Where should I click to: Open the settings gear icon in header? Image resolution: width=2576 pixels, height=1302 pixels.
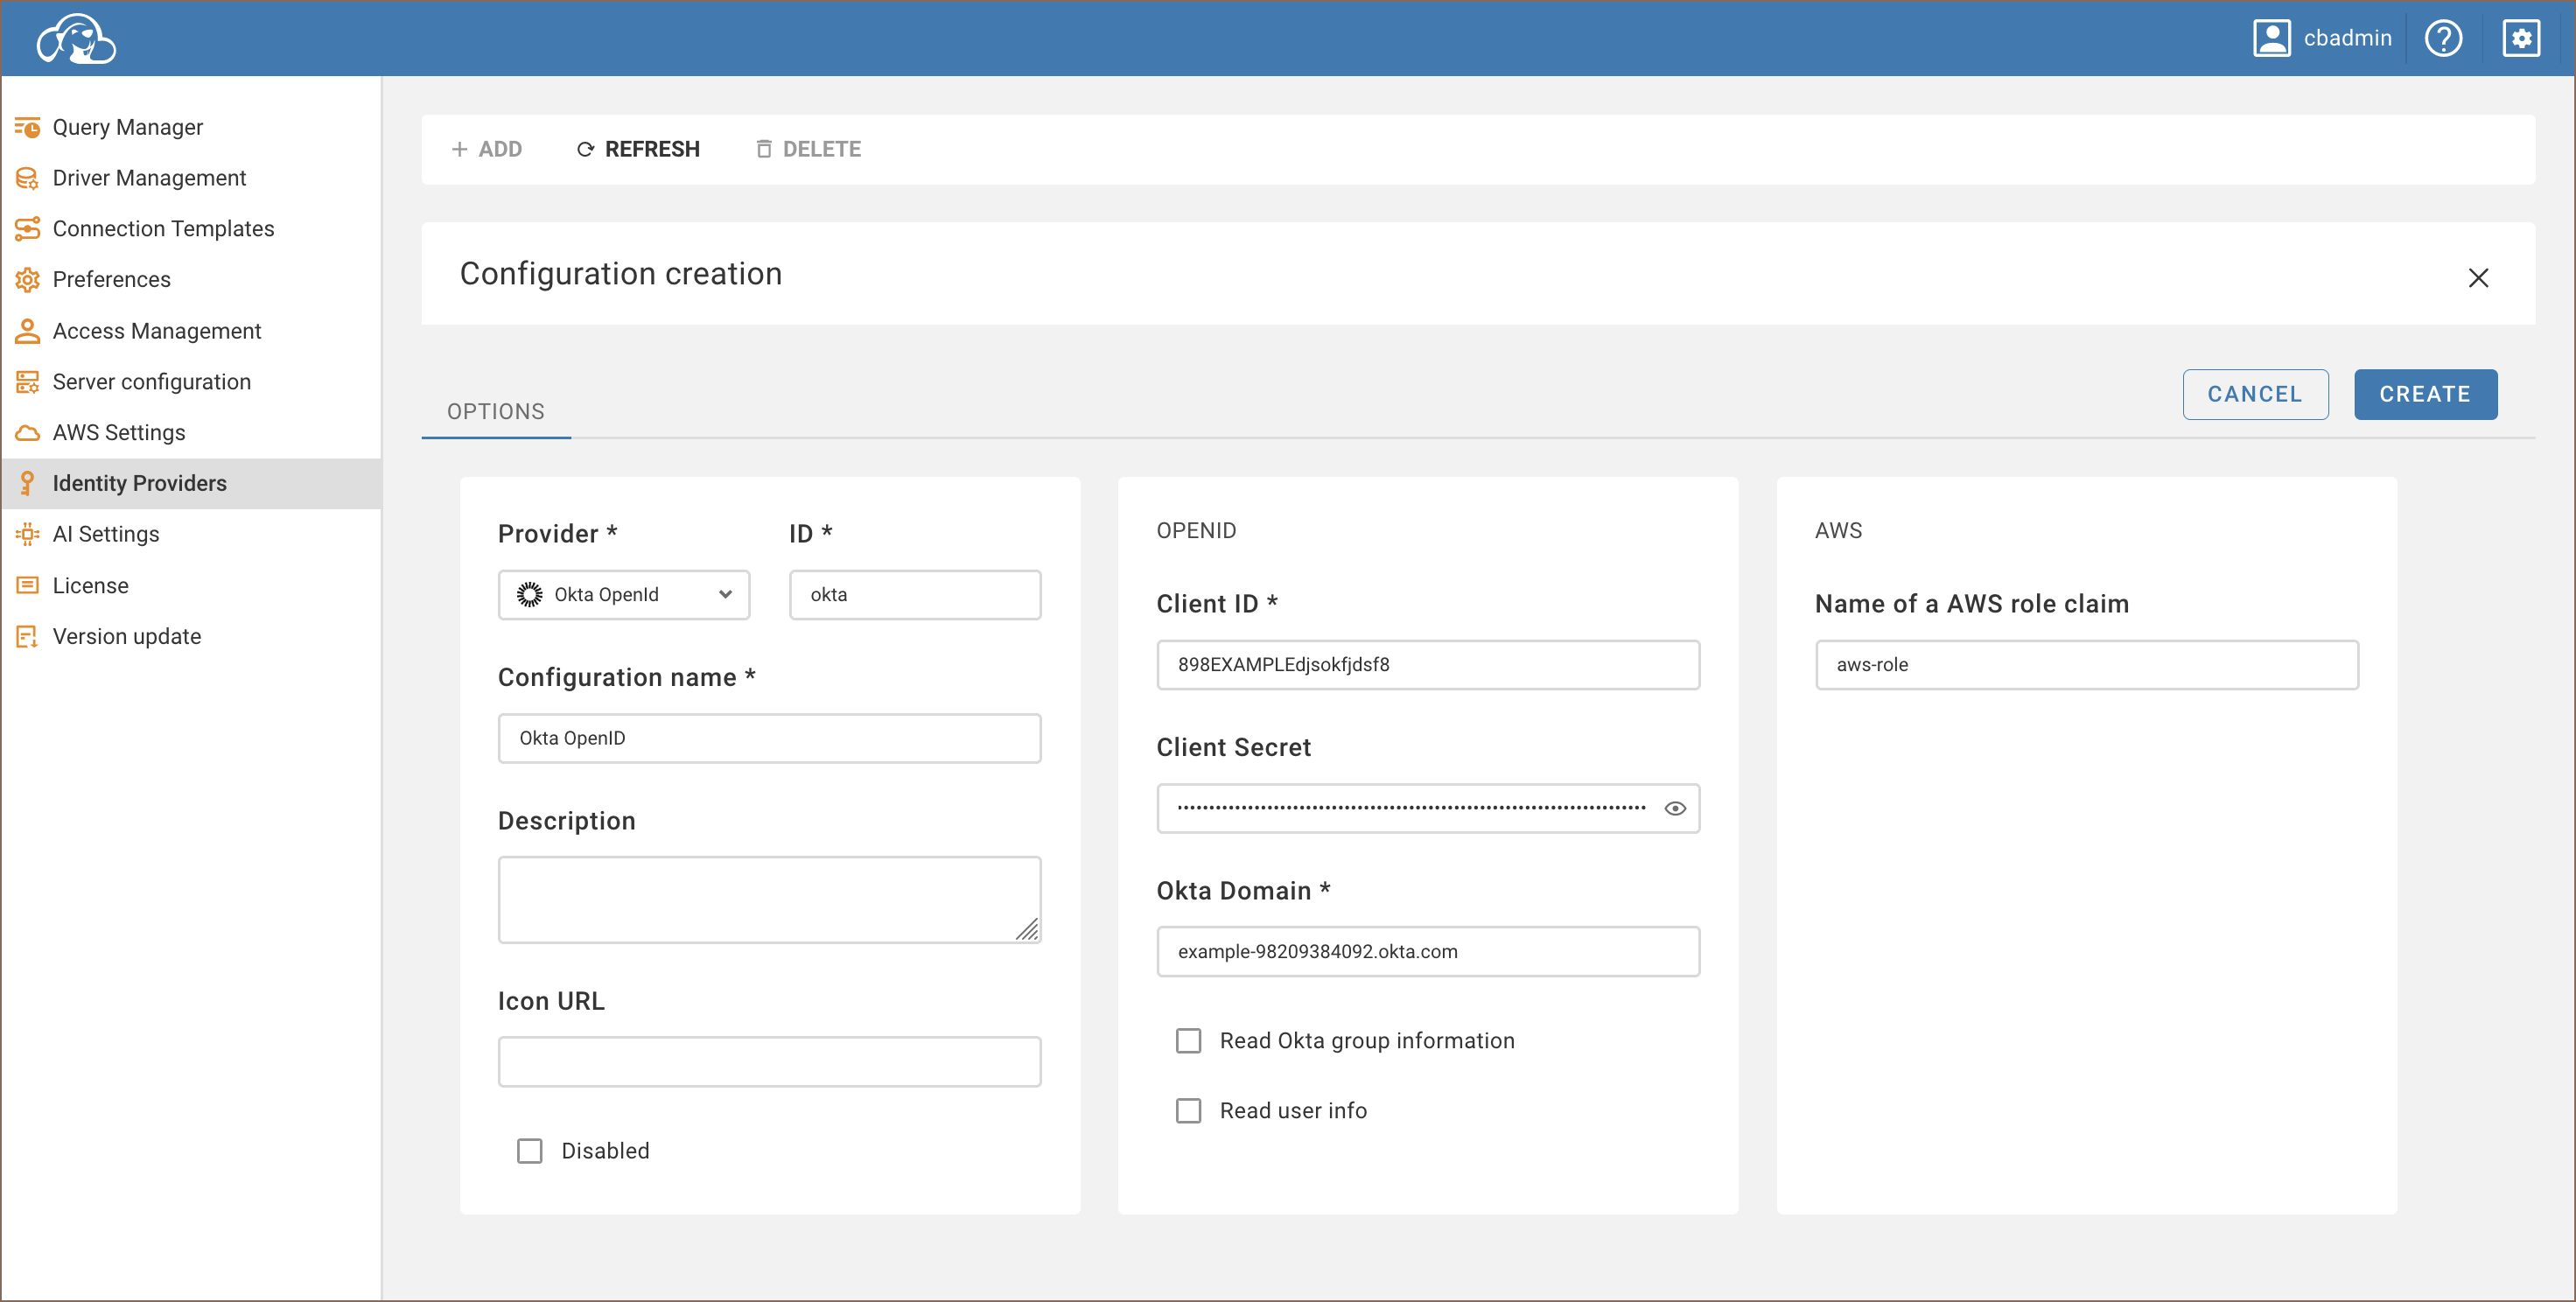click(2520, 38)
